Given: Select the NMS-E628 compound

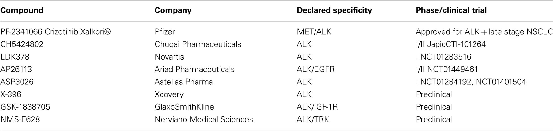Looking at the screenshot, I should pos(20,120).
